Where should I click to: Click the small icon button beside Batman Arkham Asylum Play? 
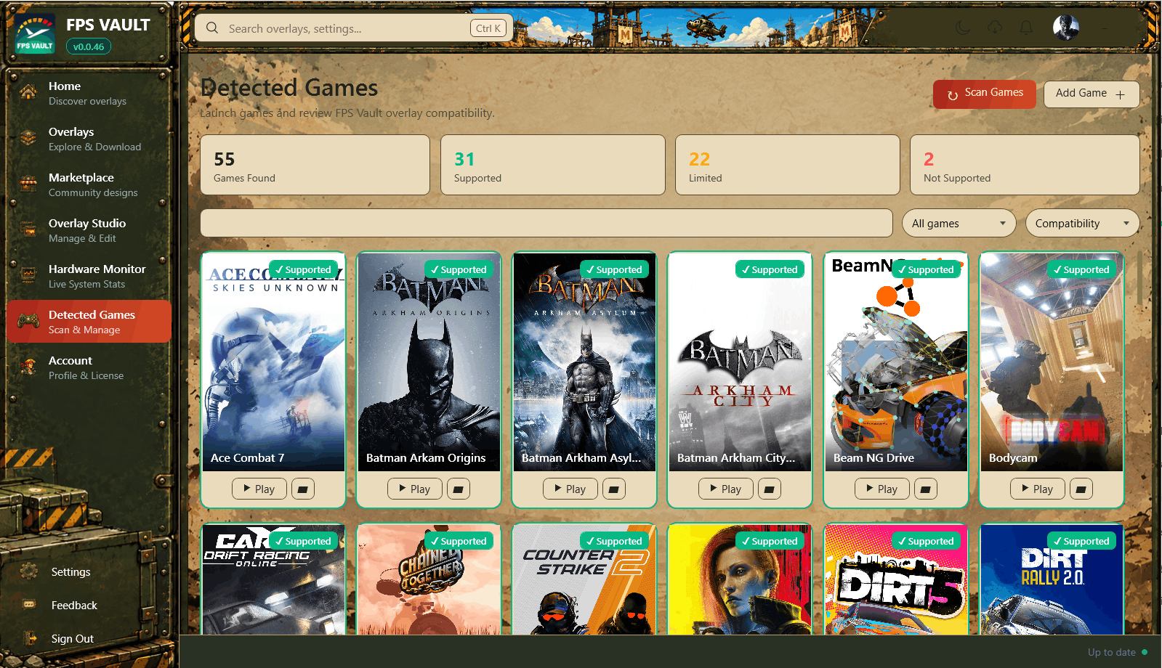tap(614, 489)
